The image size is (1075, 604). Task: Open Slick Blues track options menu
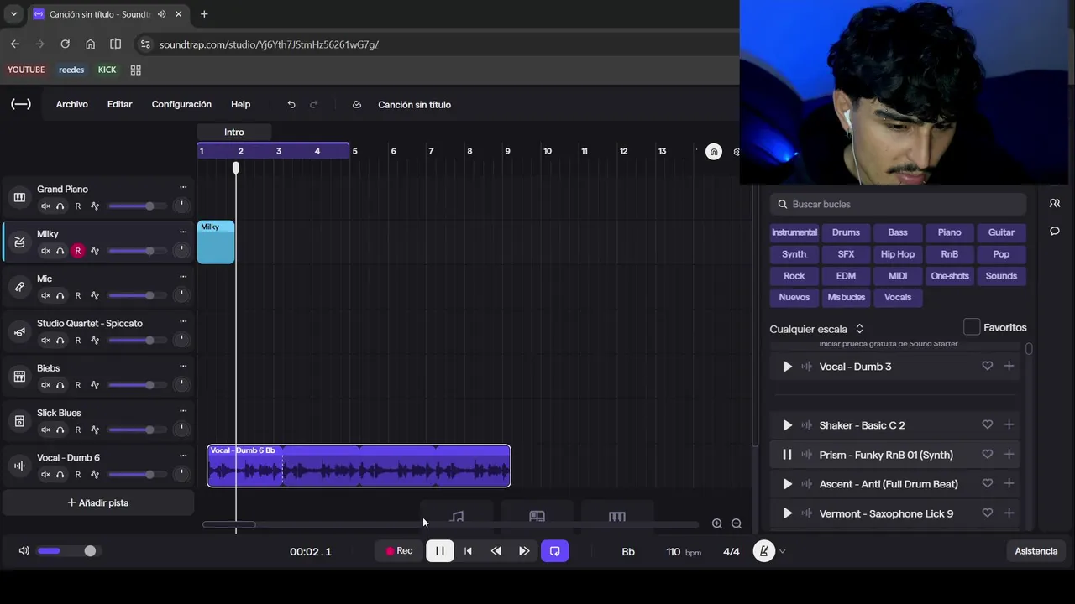click(183, 411)
